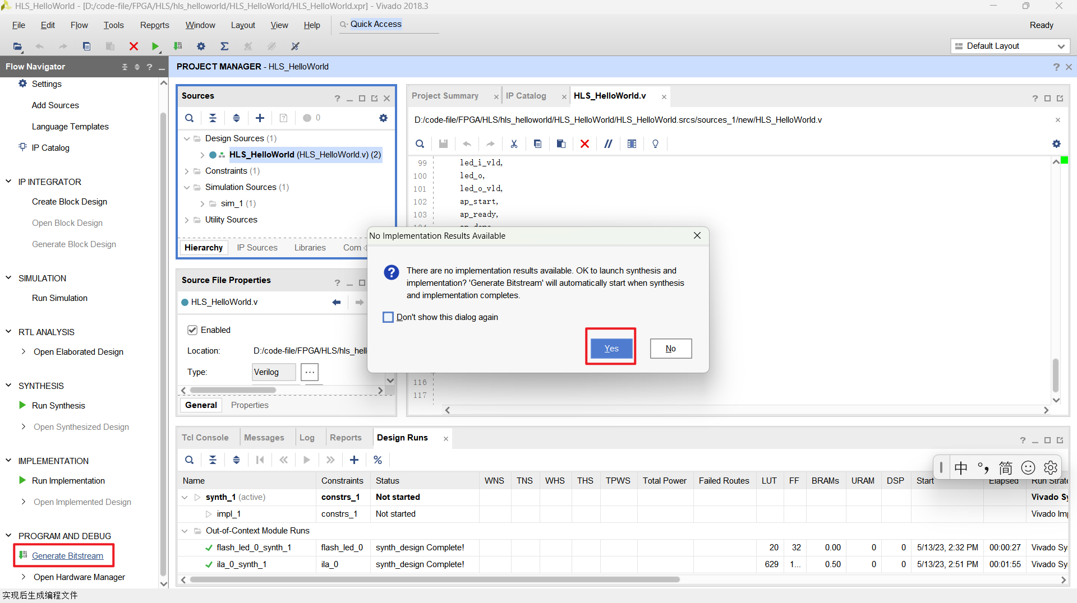Expand the HLS_HelloWorld module node
The width and height of the screenshot is (1077, 603).
[x=202, y=155]
